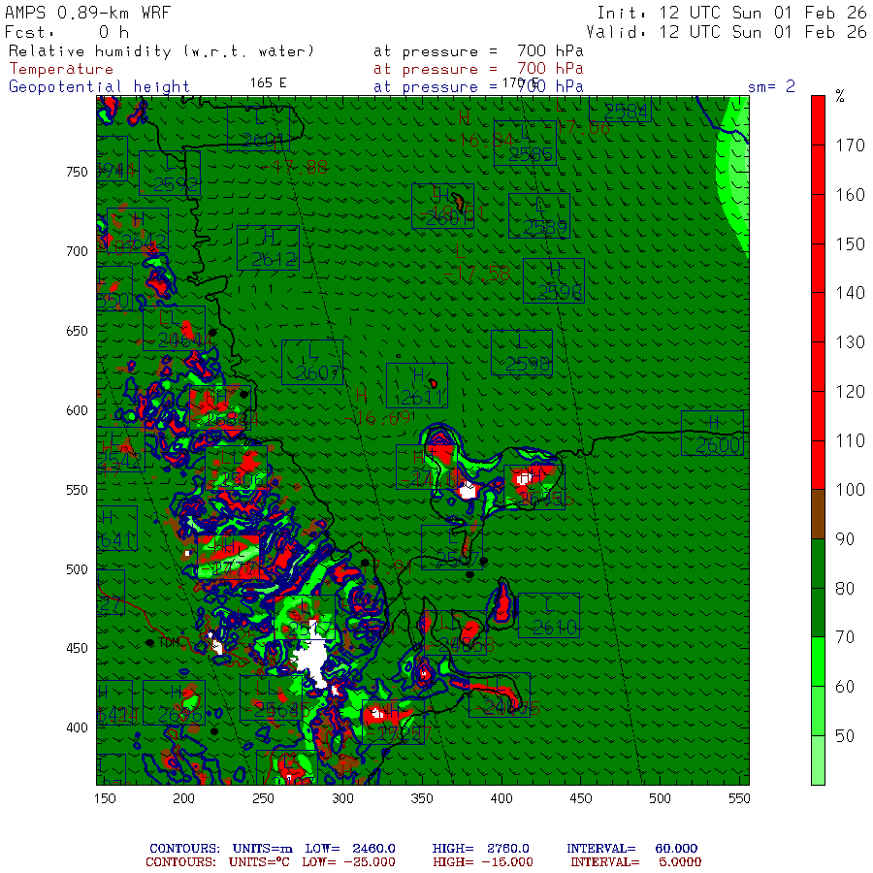Click the L 2589 geopotential low box
Viewport: 873px width, 873px height.
[x=539, y=216]
